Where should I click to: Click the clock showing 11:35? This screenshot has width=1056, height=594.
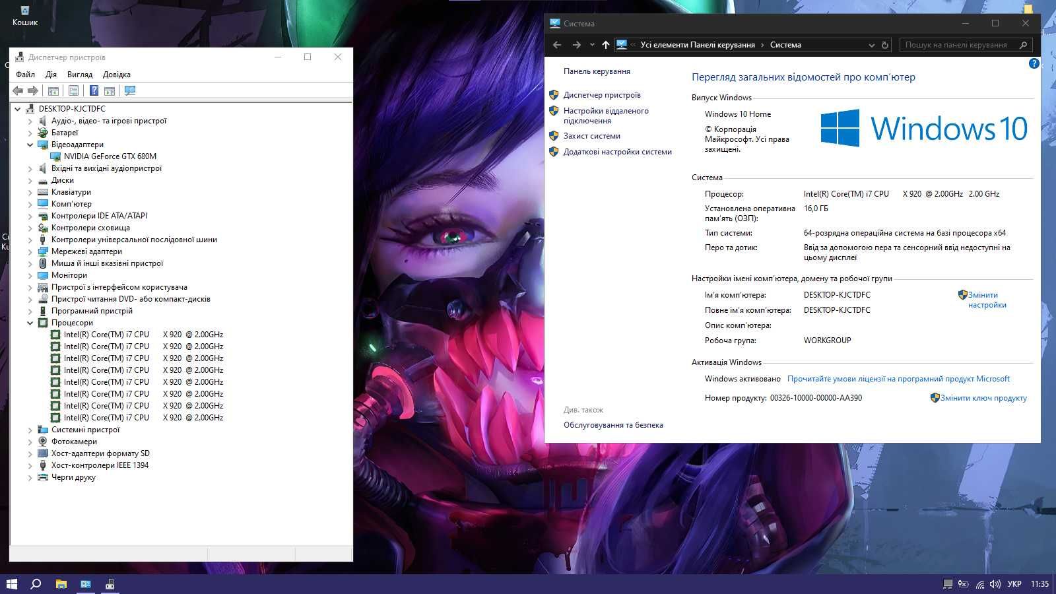pyautogui.click(x=1039, y=583)
